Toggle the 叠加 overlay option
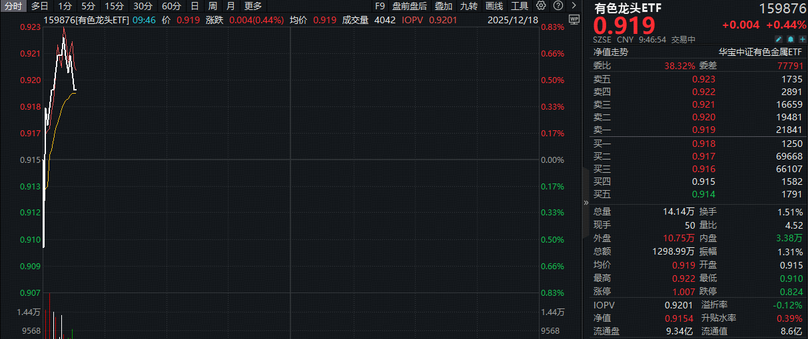The image size is (808, 339). [443, 6]
